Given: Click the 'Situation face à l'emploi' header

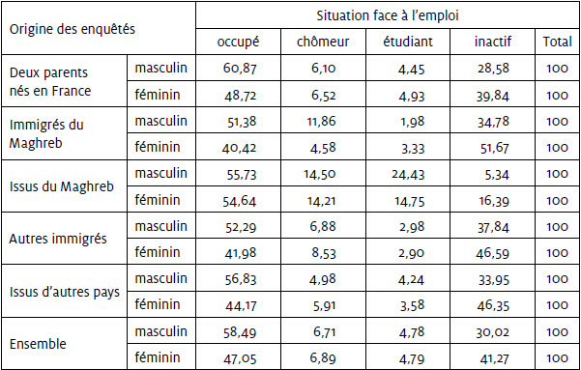Looking at the screenshot, I should [388, 15].
